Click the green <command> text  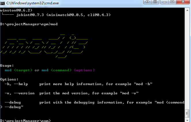point(61,70)
